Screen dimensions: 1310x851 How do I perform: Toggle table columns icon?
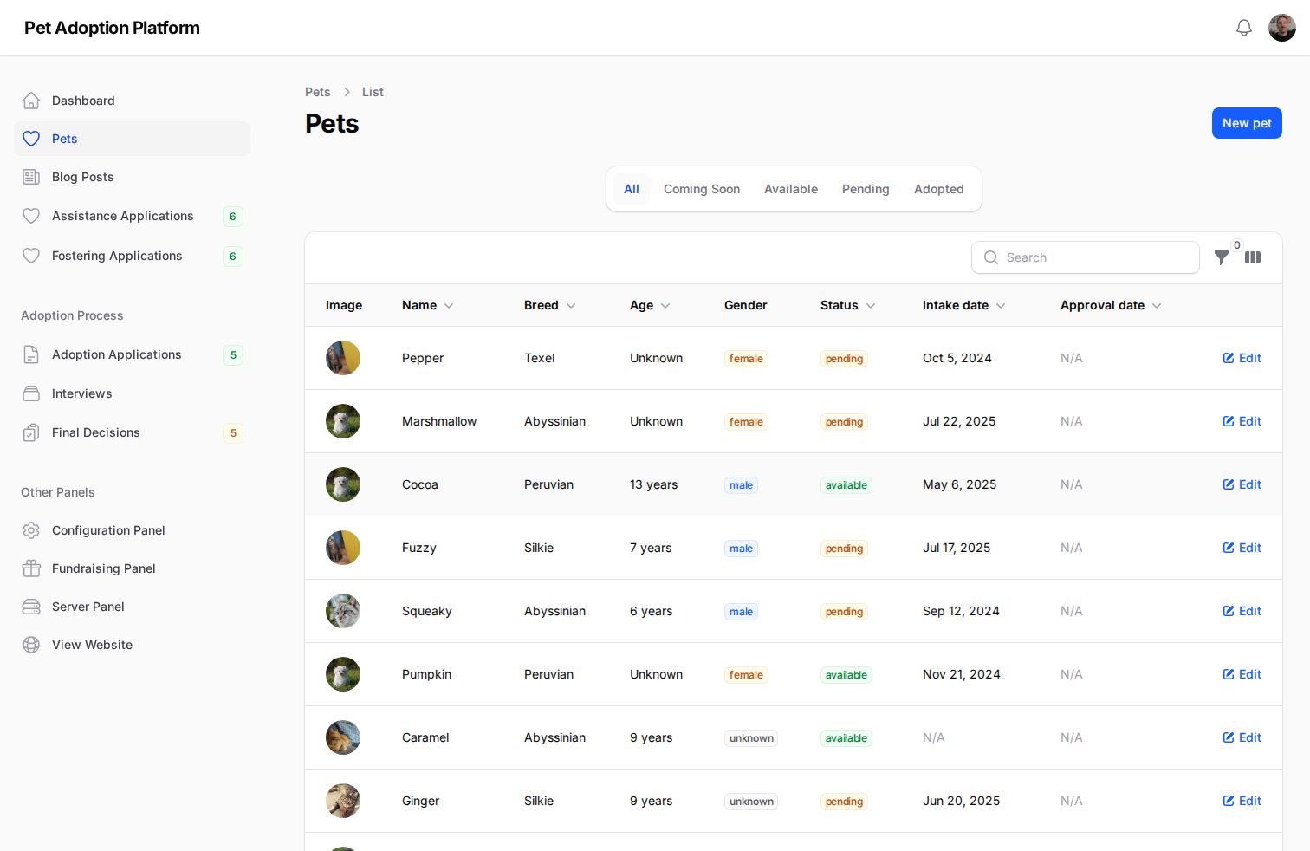point(1253,257)
